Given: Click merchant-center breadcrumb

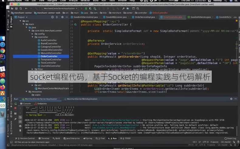Looking at the screenshot, I should pos(22,13).
